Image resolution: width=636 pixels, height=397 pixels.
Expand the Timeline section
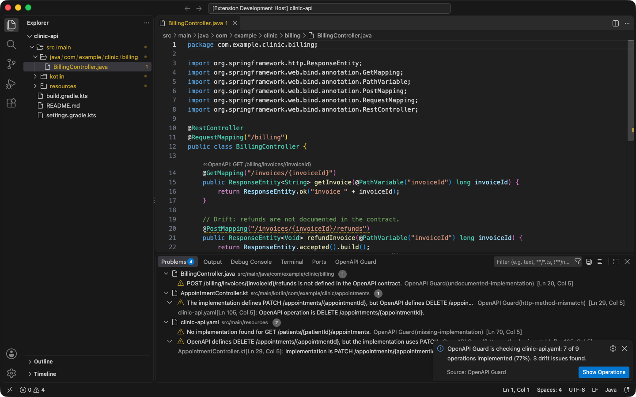point(87,374)
